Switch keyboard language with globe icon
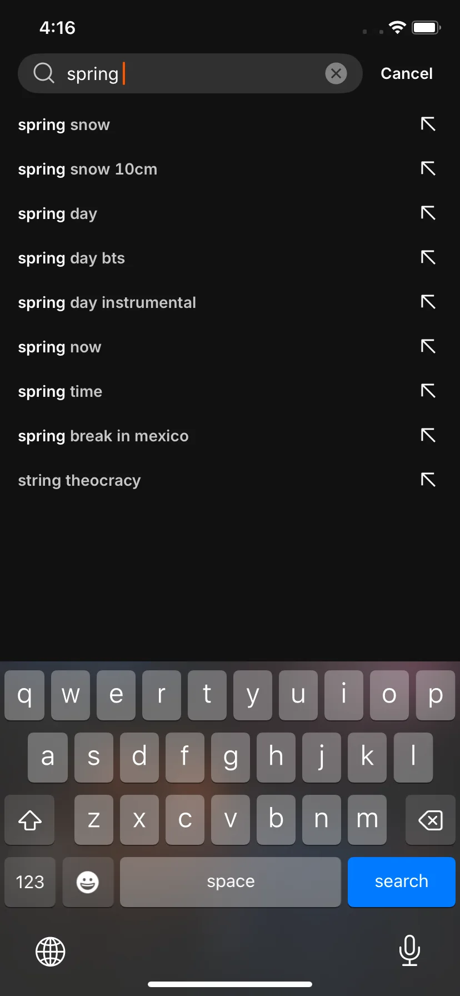The image size is (460, 996). coord(51,952)
